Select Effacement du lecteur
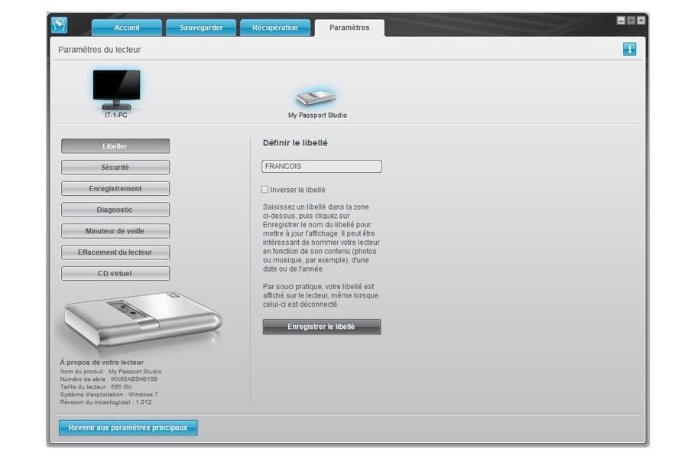The height and width of the screenshot is (459, 688). 115,252
